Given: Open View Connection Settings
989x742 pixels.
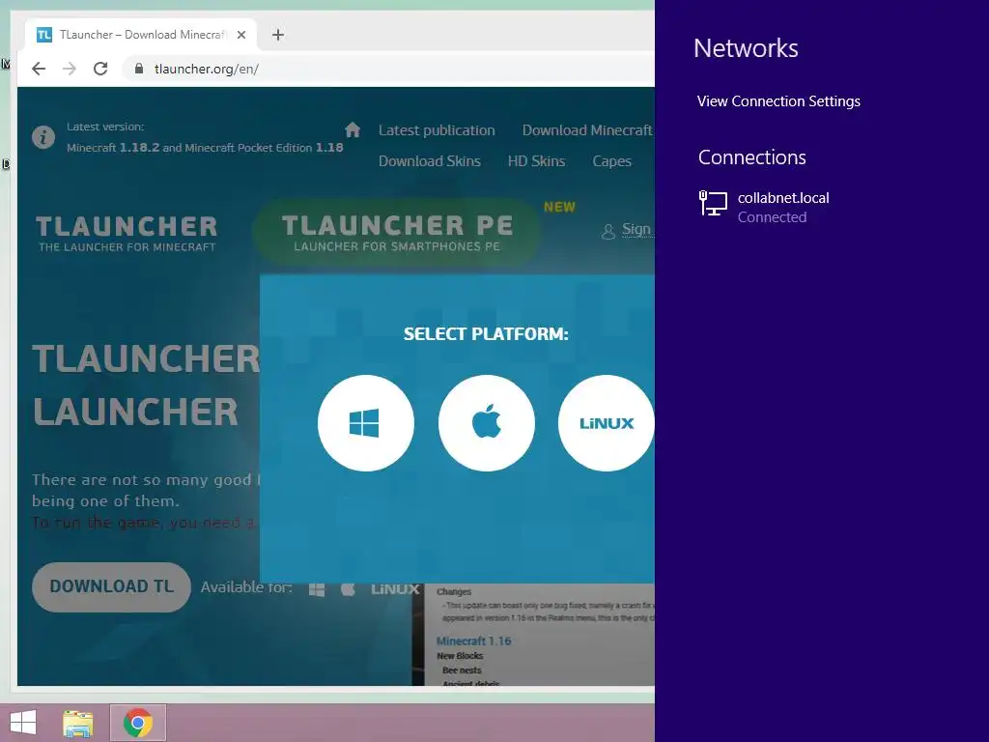Looking at the screenshot, I should tap(778, 101).
